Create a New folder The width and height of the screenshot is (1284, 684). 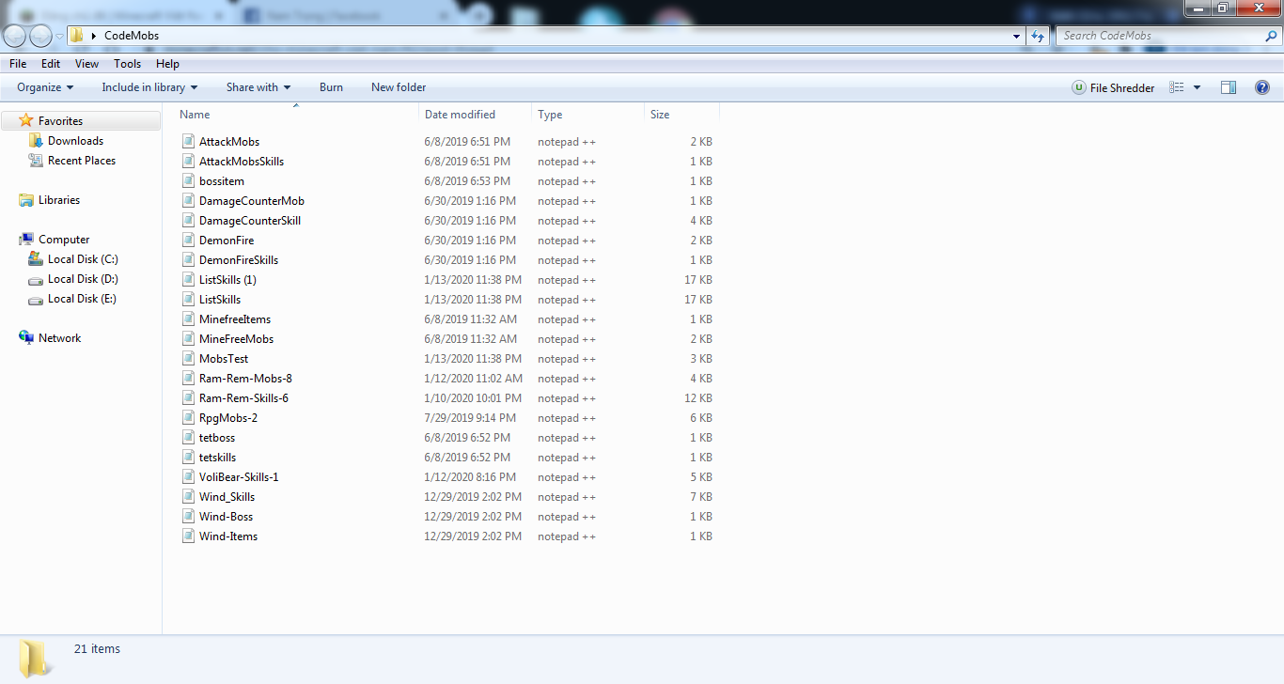point(399,87)
